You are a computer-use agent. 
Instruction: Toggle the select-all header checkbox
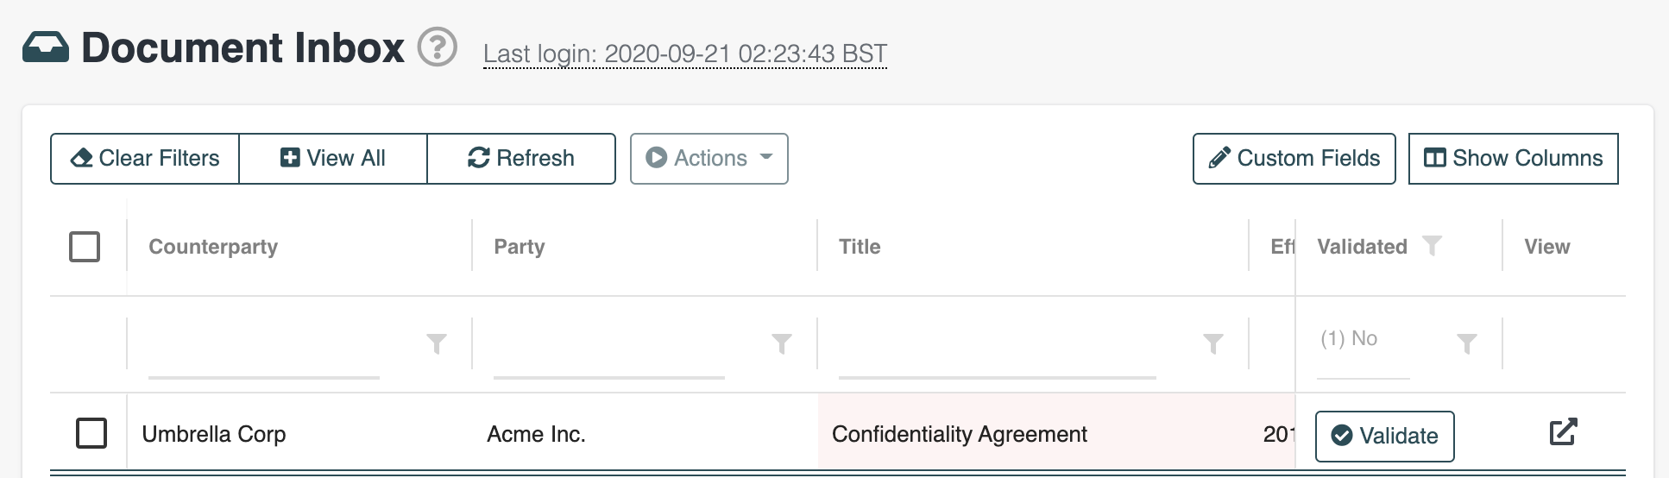pos(85,247)
